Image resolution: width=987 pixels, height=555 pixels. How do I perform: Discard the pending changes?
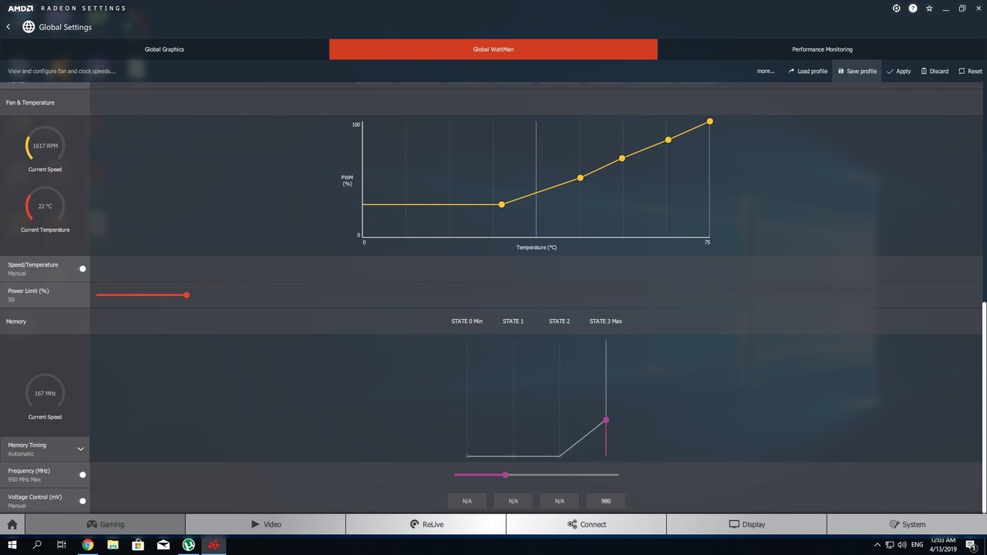[935, 71]
